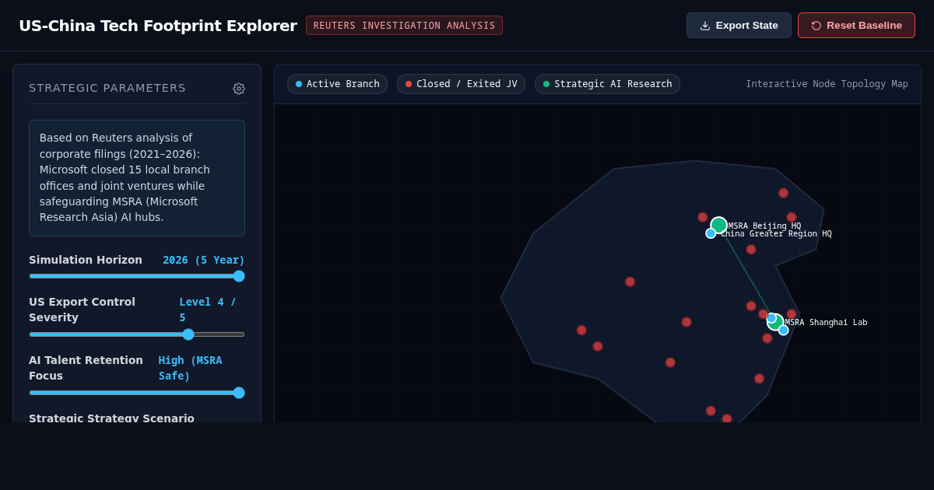
Task: Click the Interactive Node Topology Map label
Action: coord(827,84)
